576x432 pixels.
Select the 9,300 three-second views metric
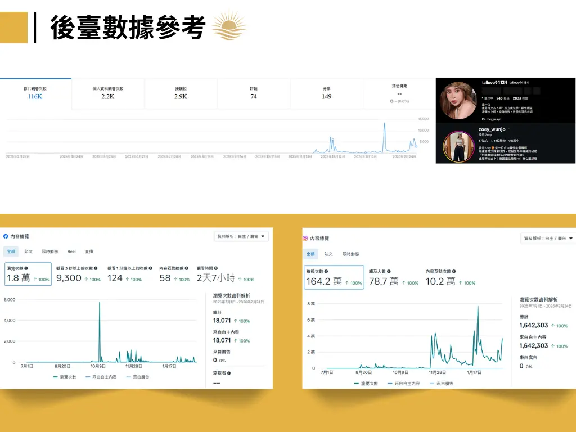point(78,274)
